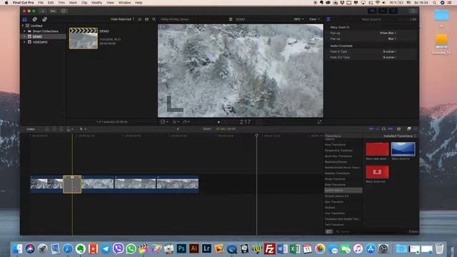Screen dimensions: 457x257
Task: Insert selected clip into timeline button
Action: click(54, 128)
